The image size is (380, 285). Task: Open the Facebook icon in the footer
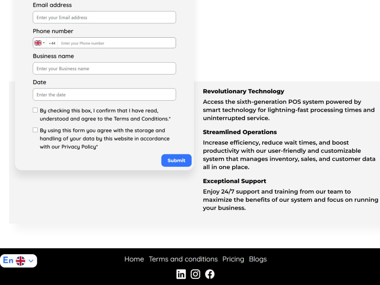point(210,274)
